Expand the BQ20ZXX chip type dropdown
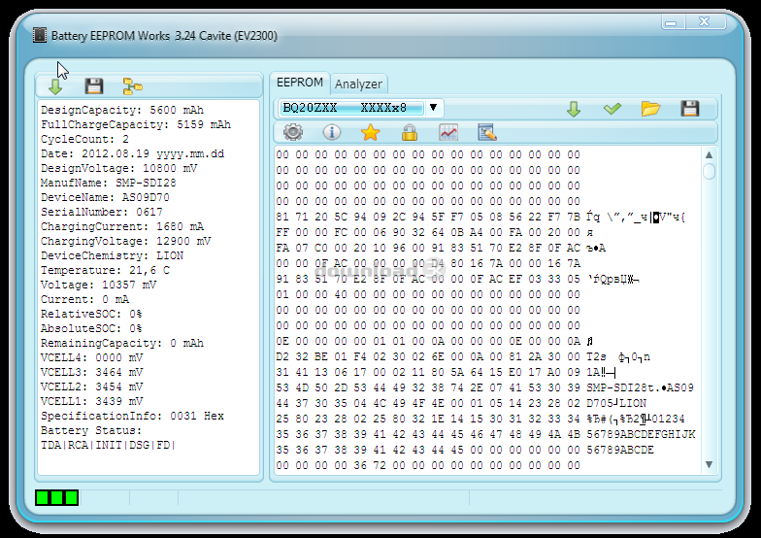Screen dimensions: 761x538 433,108
